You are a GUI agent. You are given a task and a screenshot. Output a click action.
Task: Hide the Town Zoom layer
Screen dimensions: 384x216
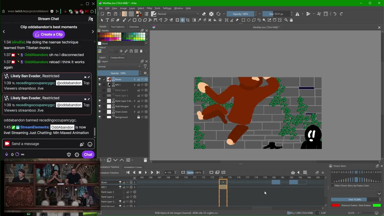(100, 112)
